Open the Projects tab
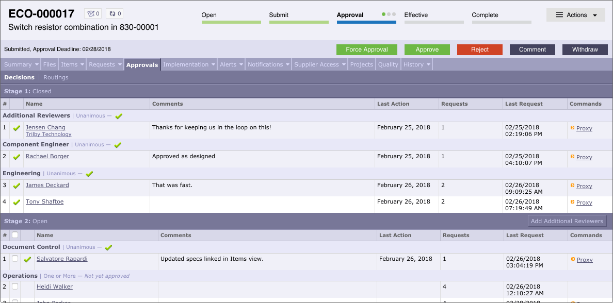Viewport: 613px width, 303px height. point(361,64)
